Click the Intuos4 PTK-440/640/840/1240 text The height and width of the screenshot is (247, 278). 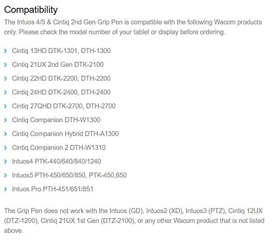coord(57,161)
